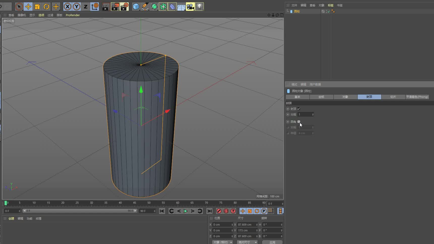
Task: Click the 分段 stepper up arrow
Action: point(313,113)
